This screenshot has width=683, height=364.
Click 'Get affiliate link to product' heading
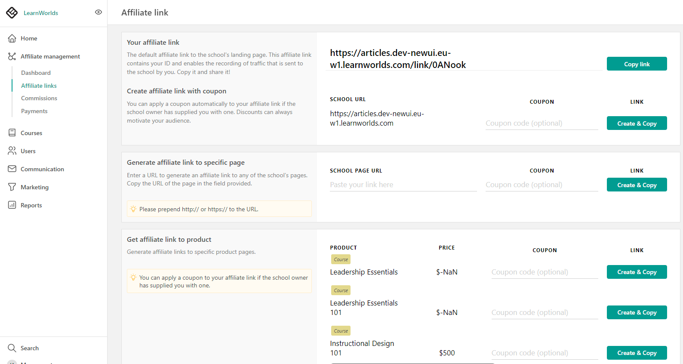point(169,240)
